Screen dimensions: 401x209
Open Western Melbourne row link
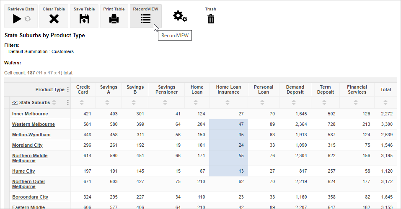pyautogui.click(x=33, y=124)
